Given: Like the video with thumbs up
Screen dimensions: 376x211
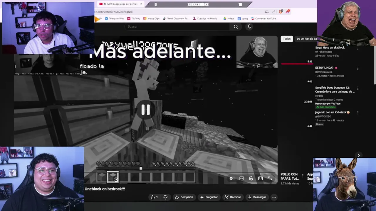Looking at the screenshot, I should (x=154, y=197).
